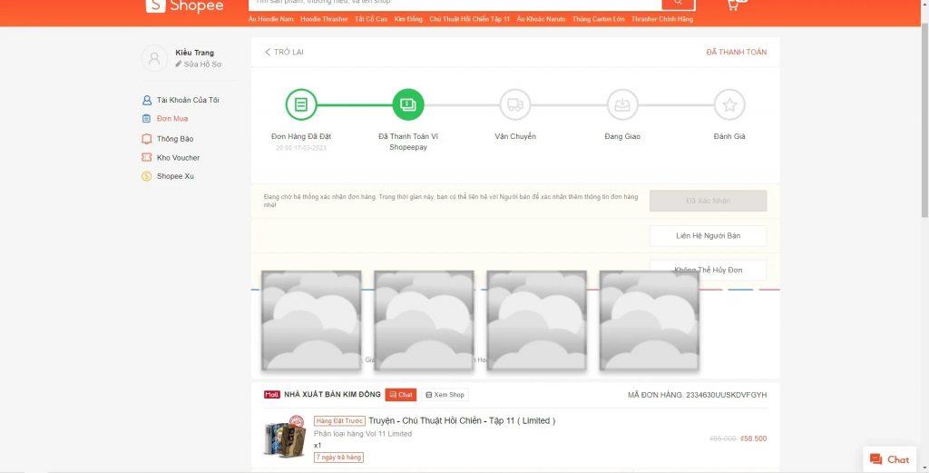Click the product thumbnail of Chú Thuật Hồi Chiến
Screen dimensions: 929x473
(x=284, y=437)
